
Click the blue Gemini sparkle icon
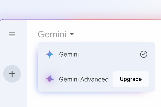click(x=50, y=54)
